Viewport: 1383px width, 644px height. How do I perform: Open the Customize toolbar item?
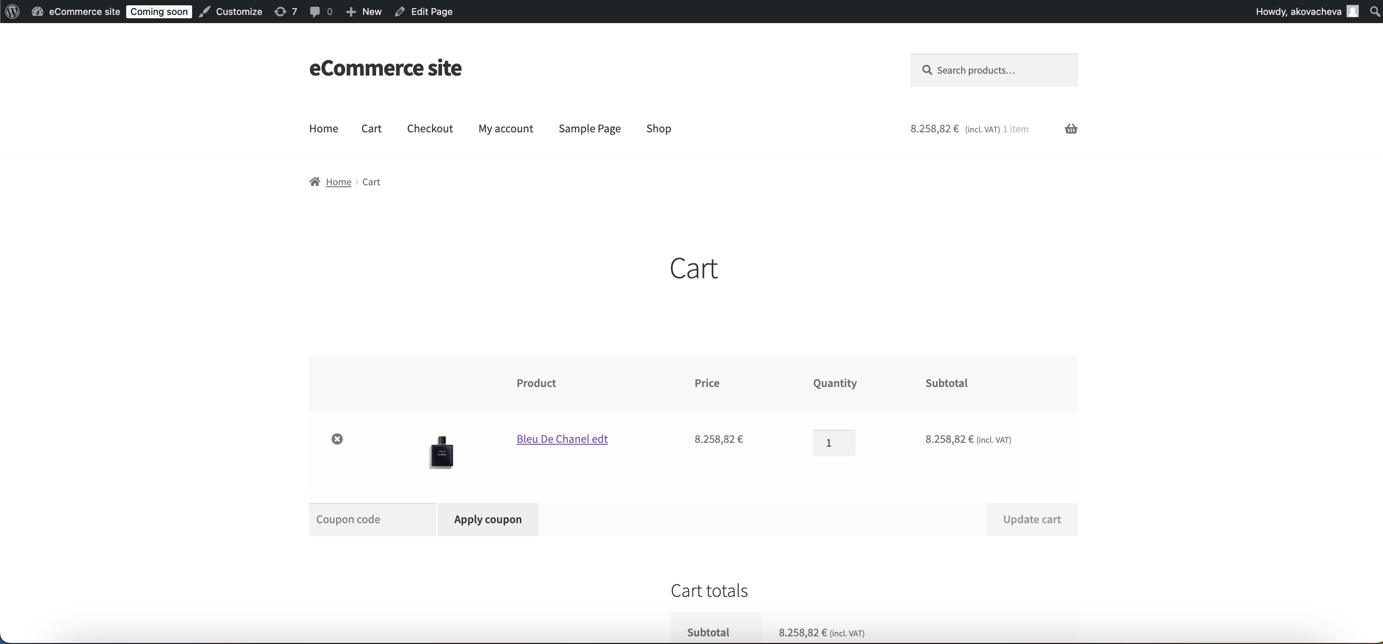click(x=231, y=11)
